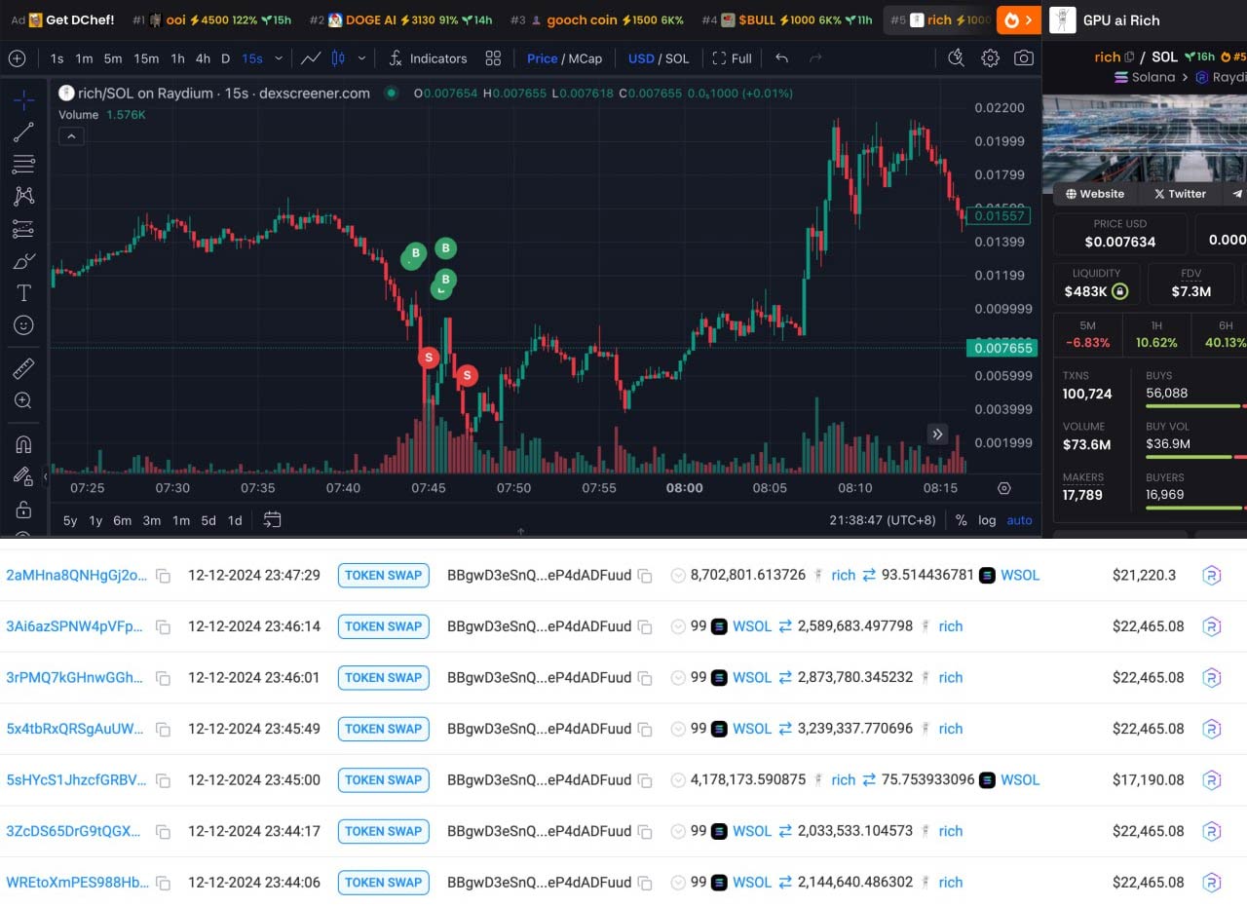Set chart range to 5y
1247x907 pixels.
point(70,520)
